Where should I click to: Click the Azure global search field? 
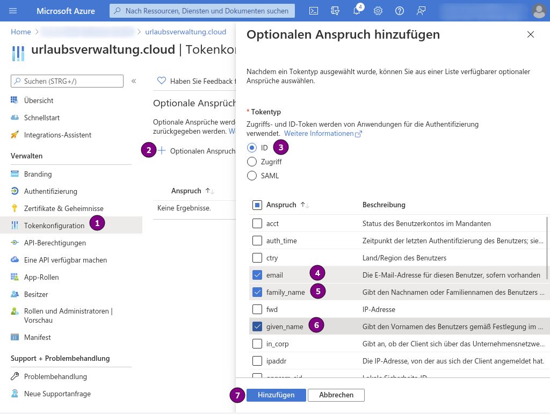pos(202,11)
